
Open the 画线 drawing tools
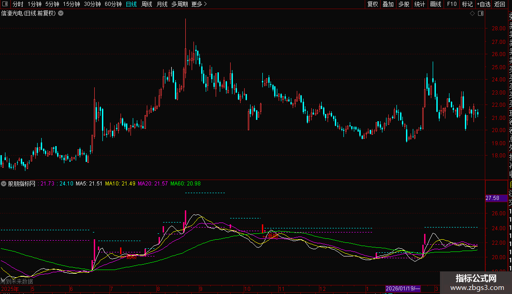click(x=435, y=4)
